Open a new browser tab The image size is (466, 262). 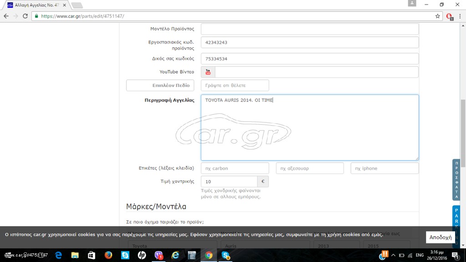coord(76,5)
